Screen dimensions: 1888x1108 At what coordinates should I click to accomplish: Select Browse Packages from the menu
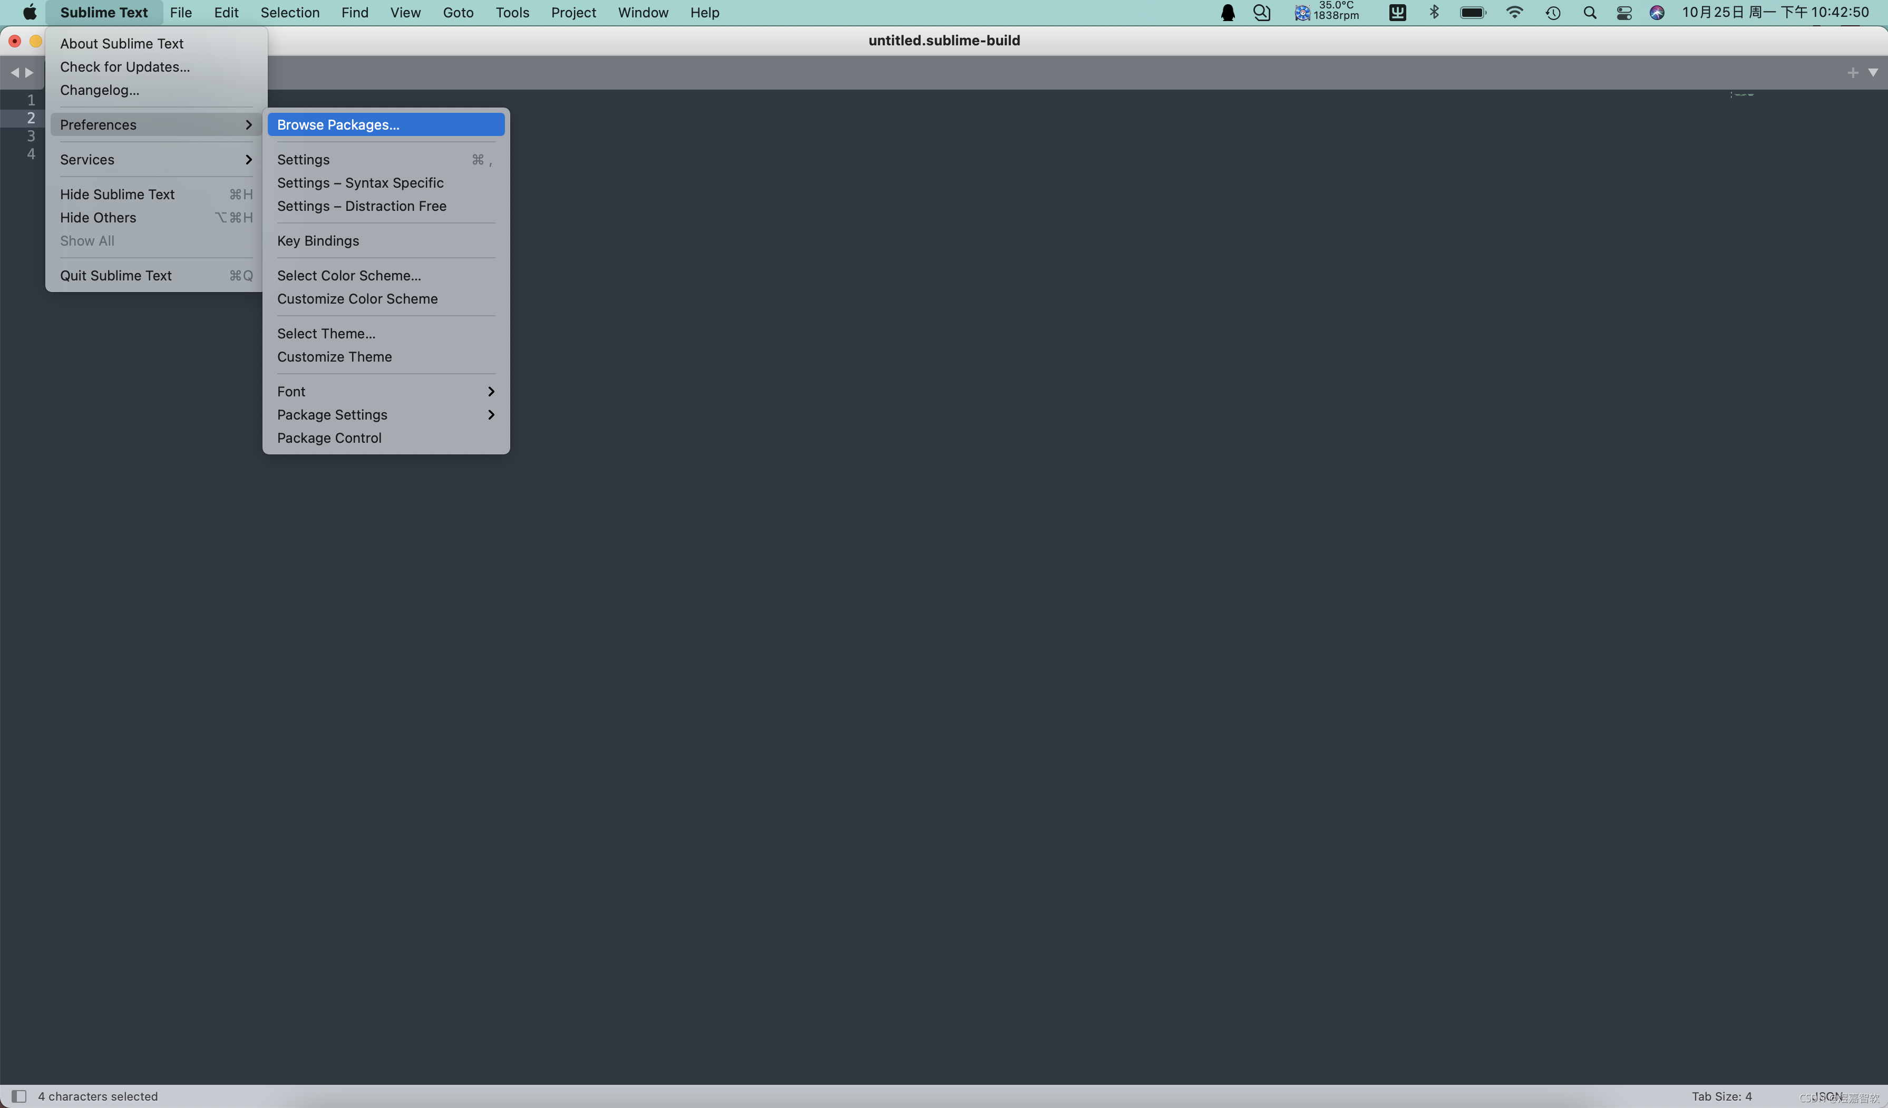point(336,124)
